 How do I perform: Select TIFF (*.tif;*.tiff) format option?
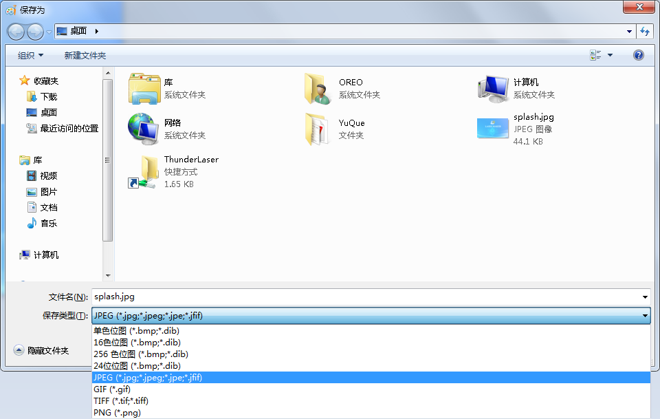tap(121, 401)
